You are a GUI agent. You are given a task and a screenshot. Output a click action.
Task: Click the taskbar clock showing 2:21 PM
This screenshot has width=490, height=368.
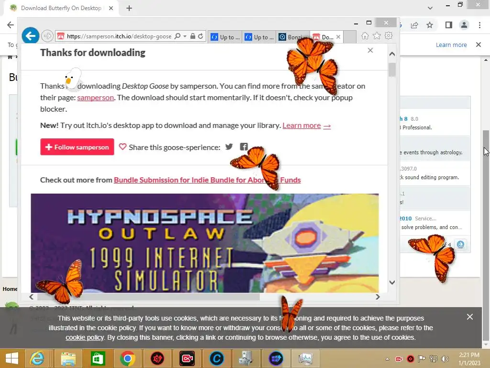(469, 359)
